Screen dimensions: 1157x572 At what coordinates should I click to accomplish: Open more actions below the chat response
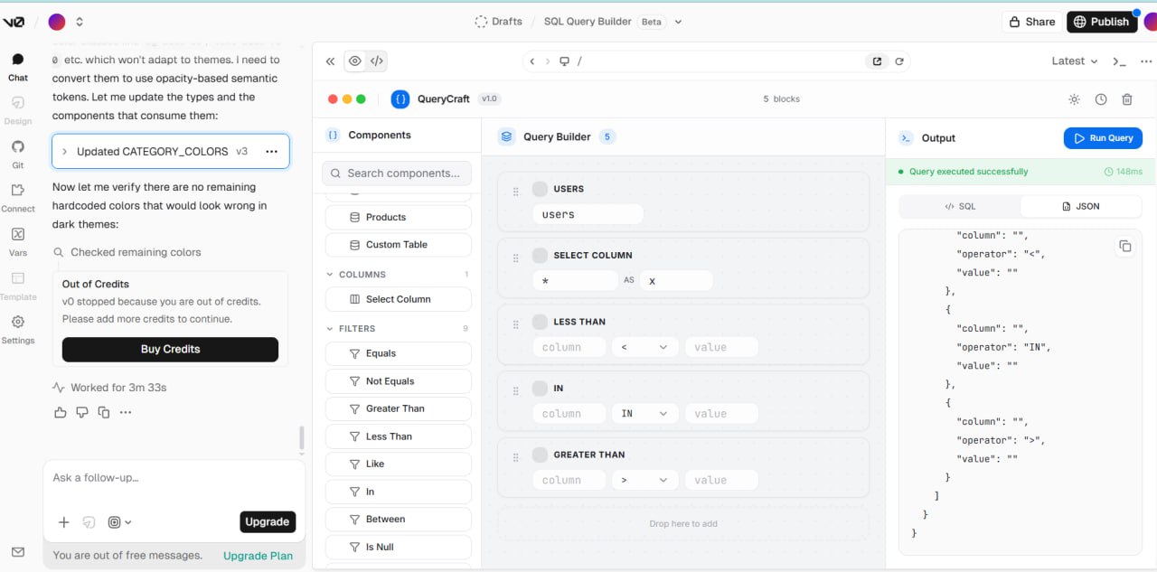tap(126, 412)
